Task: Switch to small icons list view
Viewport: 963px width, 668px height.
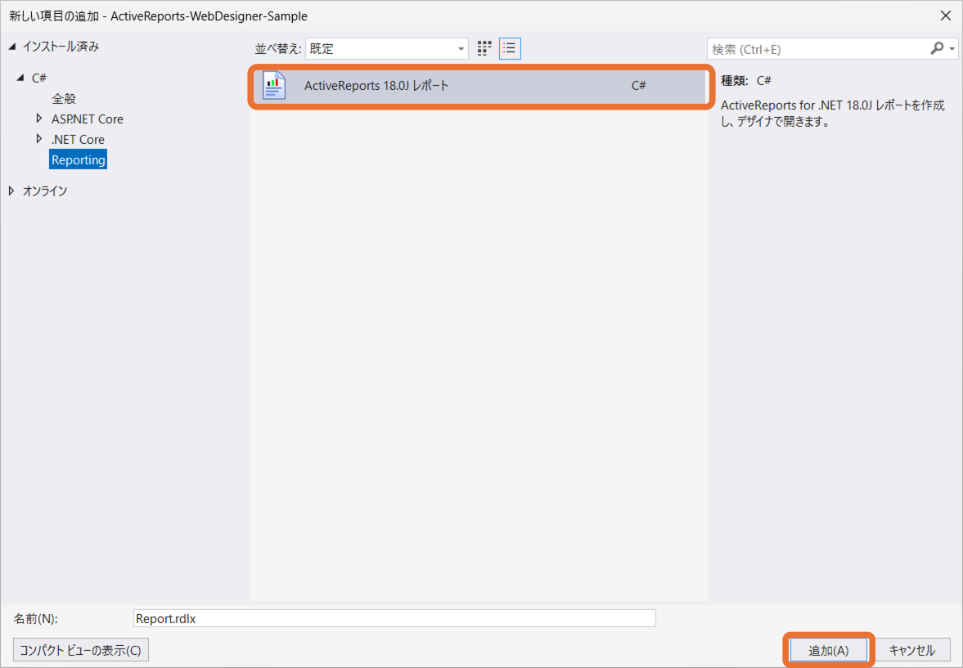Action: pos(510,48)
